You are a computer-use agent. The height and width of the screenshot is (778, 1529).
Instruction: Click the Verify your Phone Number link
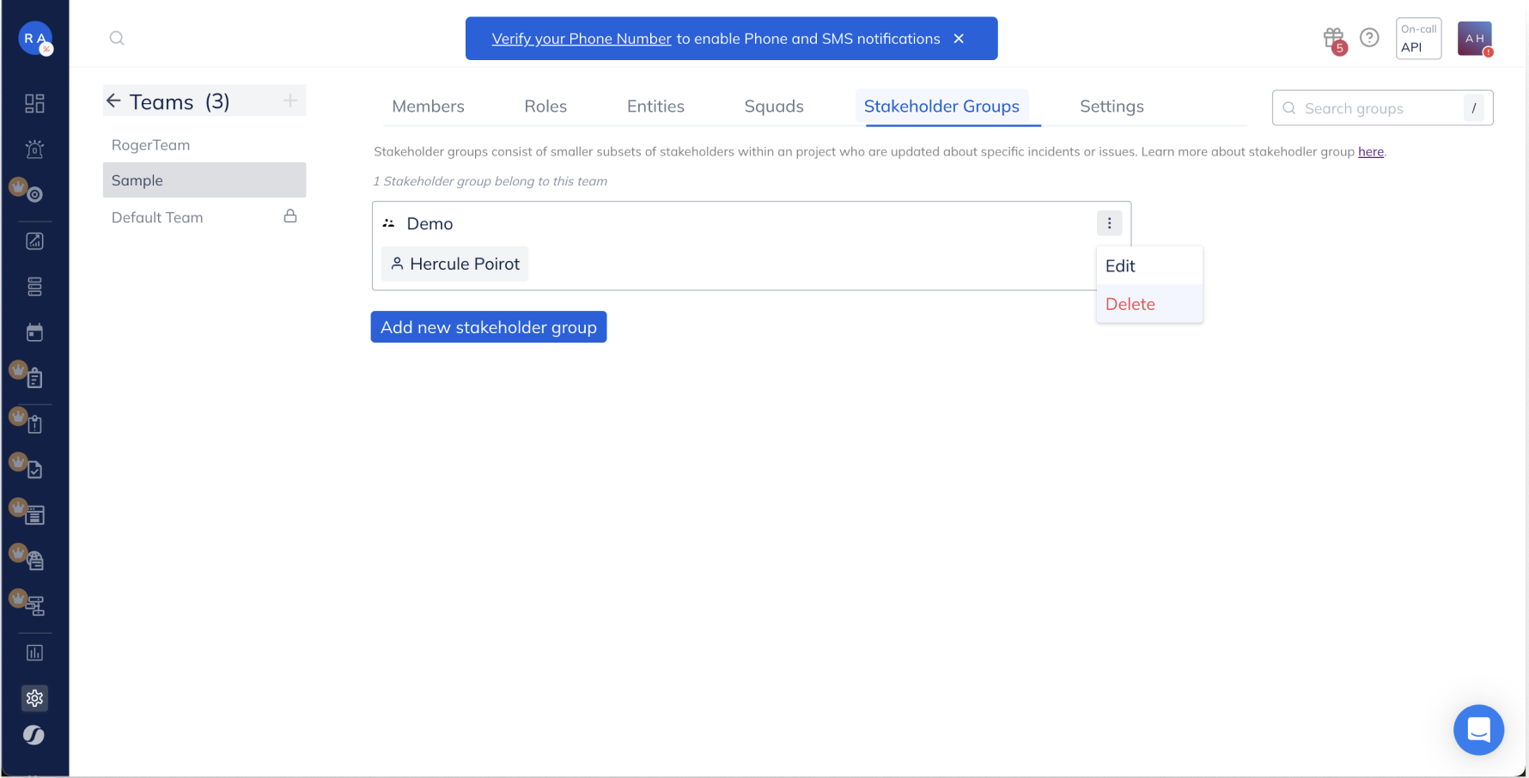pos(581,39)
